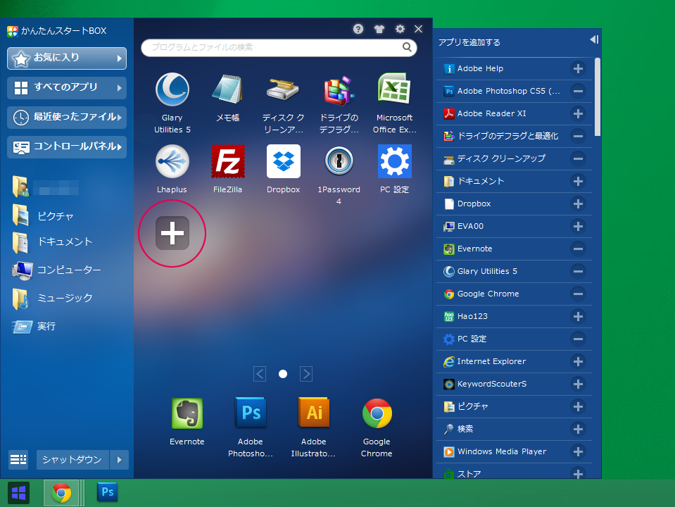Viewport: 675px width, 507px height.
Task: Open Photoshop from the taskbar
Action: tap(107, 492)
